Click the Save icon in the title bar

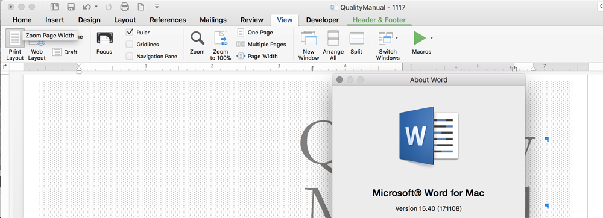[71, 7]
